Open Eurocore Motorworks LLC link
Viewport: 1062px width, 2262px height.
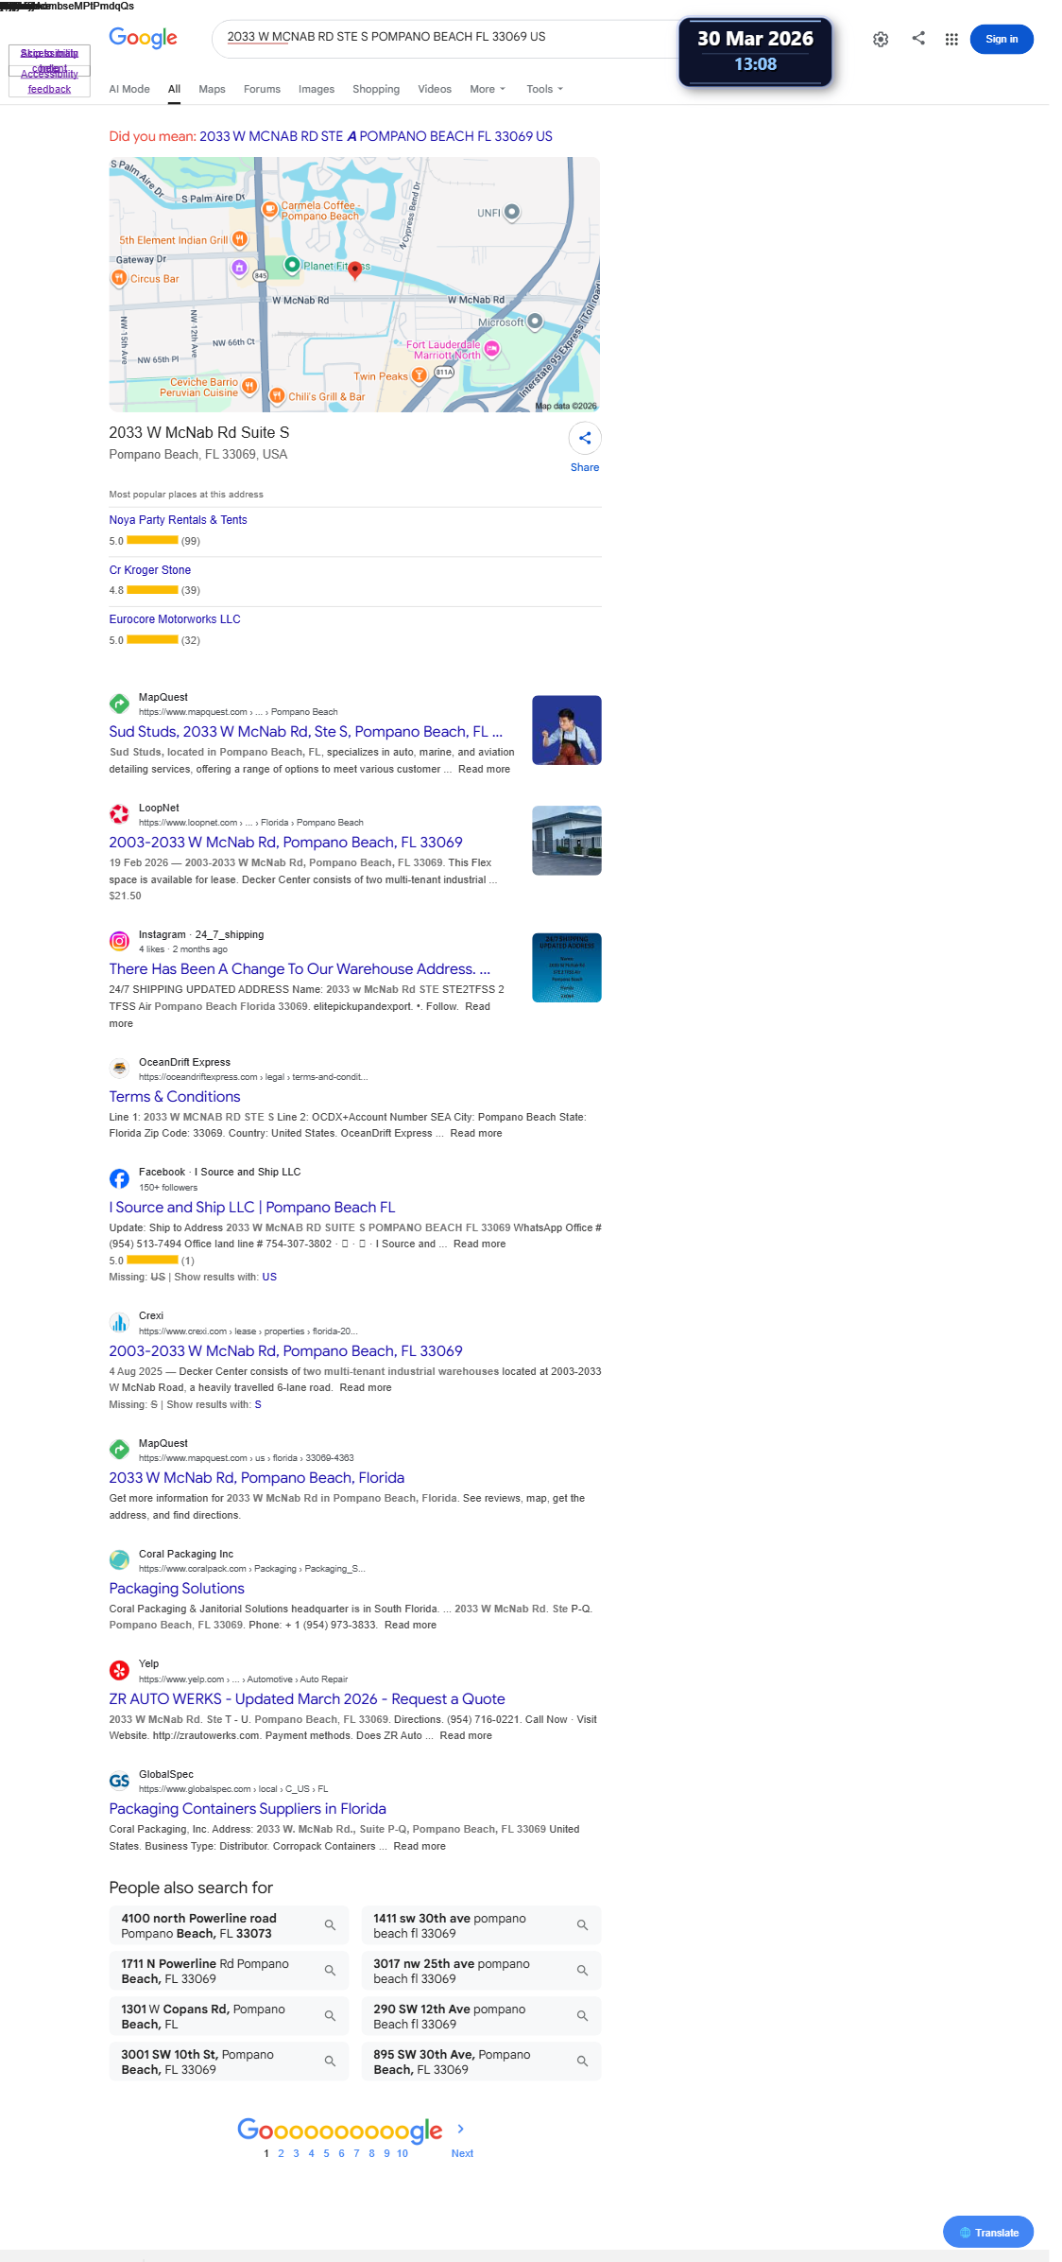click(x=175, y=619)
